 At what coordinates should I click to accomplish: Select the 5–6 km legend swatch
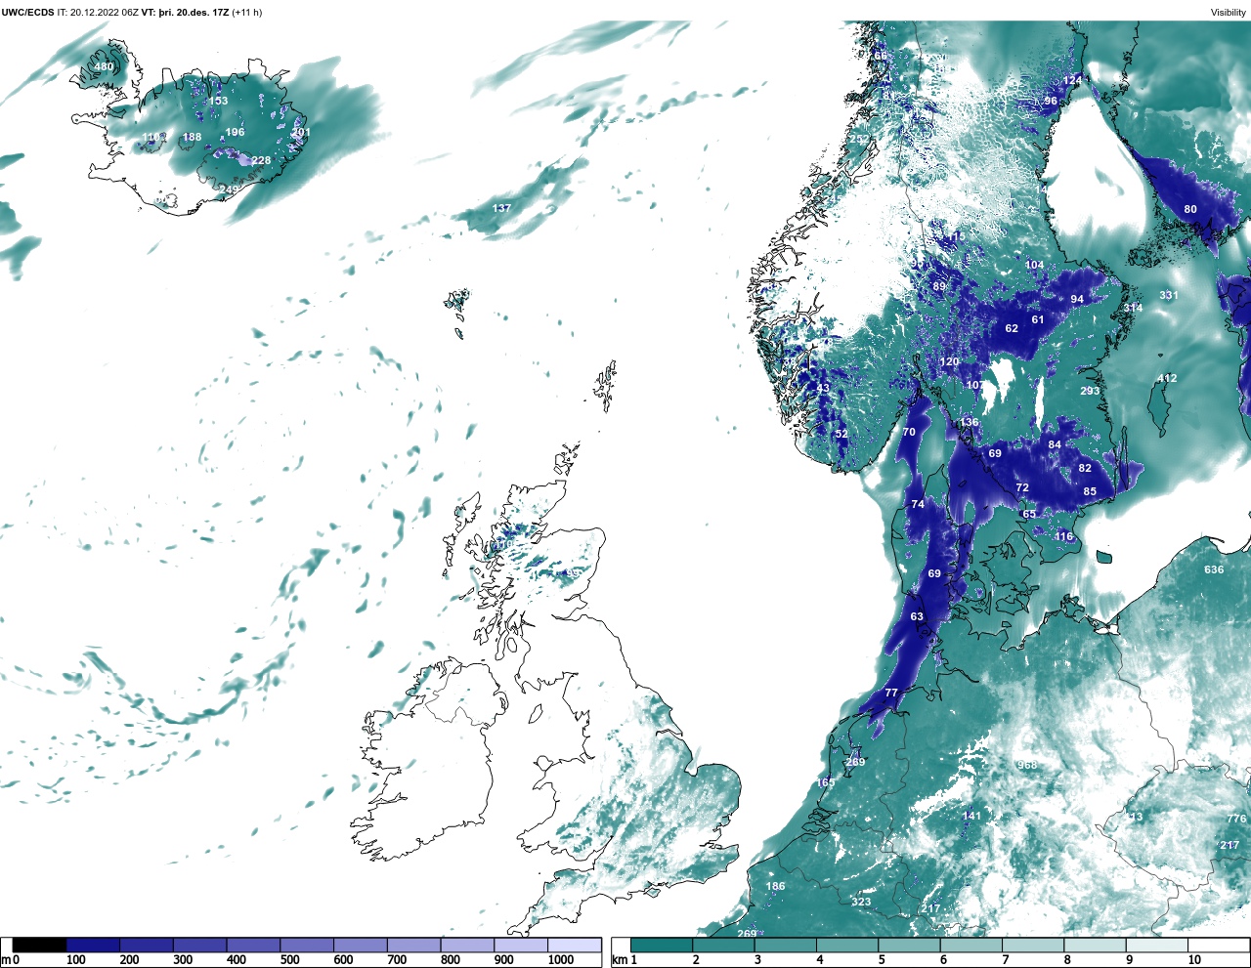[909, 945]
